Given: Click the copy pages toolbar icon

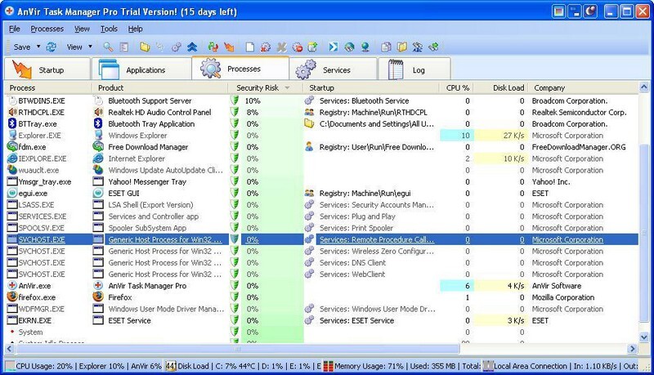Looking at the screenshot, I should (386, 47).
